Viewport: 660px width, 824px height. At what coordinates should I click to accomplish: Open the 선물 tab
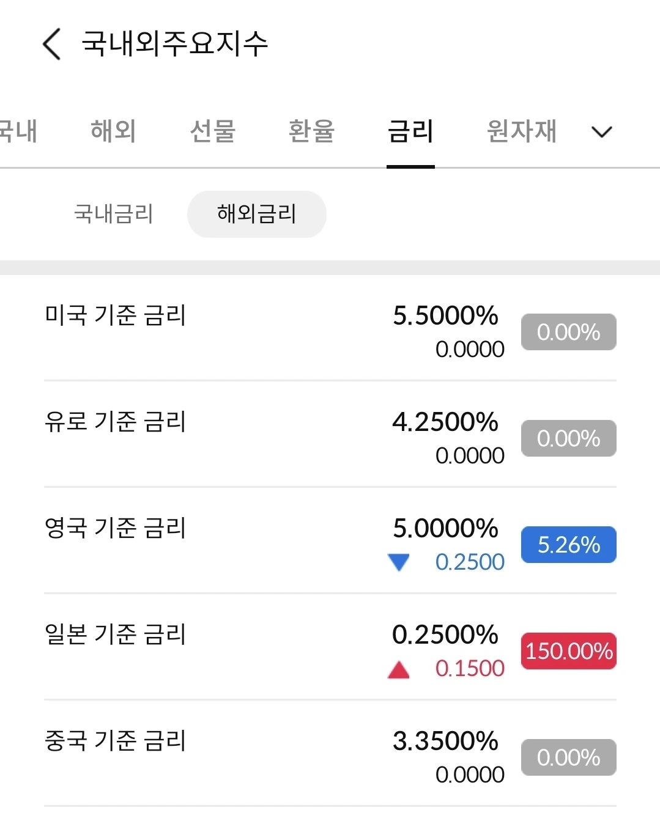tap(212, 131)
